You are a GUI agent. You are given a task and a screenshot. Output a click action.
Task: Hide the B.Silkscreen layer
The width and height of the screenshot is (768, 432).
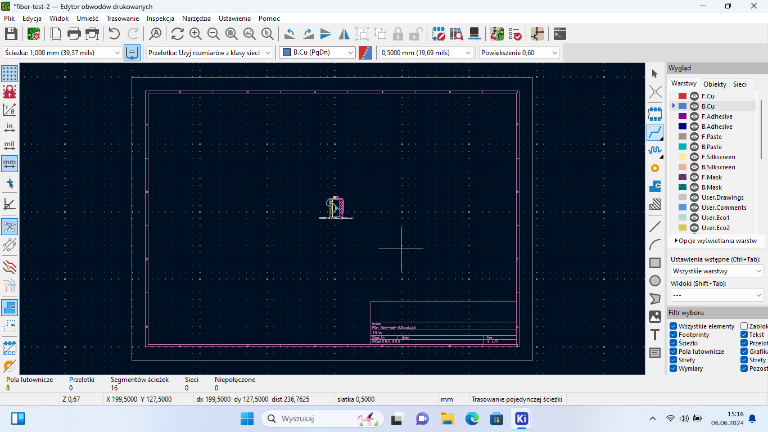pos(694,167)
